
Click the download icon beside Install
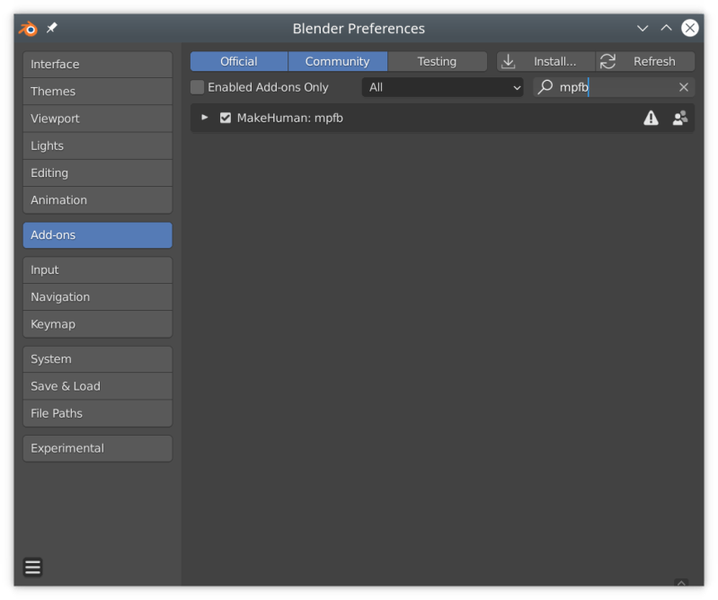pos(509,61)
